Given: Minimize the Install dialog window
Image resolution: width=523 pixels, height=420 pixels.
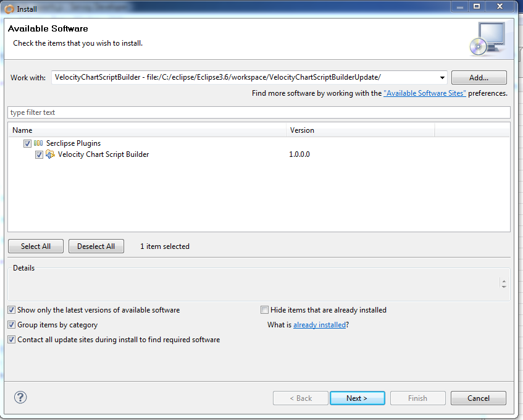Looking at the screenshot, I should click(x=460, y=6).
